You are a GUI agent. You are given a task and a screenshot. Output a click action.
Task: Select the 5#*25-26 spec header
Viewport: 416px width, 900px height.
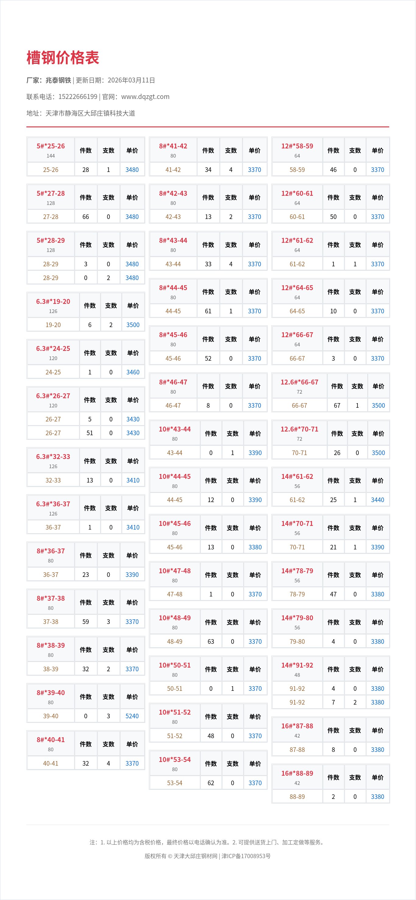(x=51, y=146)
